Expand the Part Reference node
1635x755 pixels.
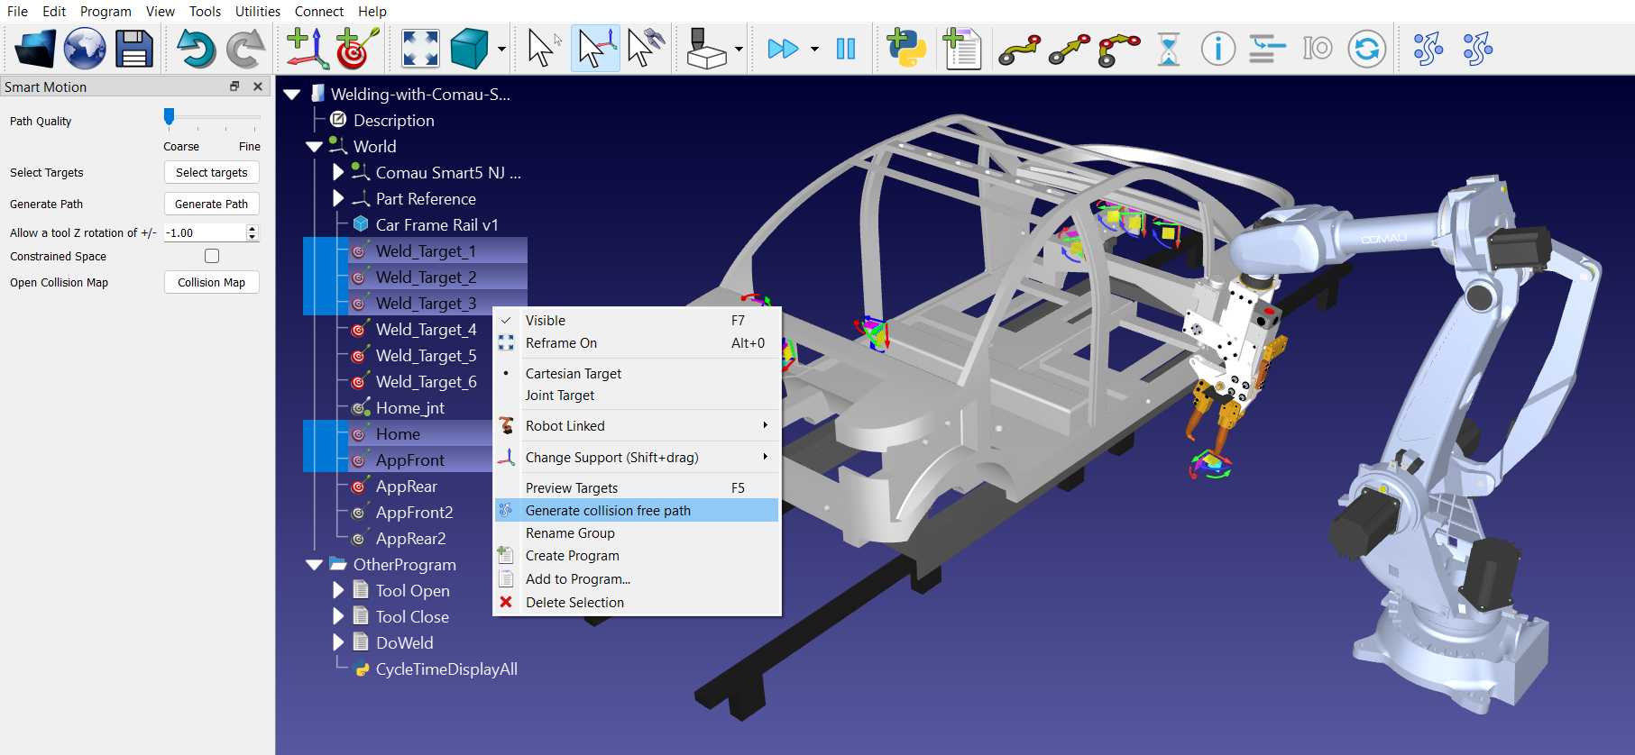tap(338, 198)
